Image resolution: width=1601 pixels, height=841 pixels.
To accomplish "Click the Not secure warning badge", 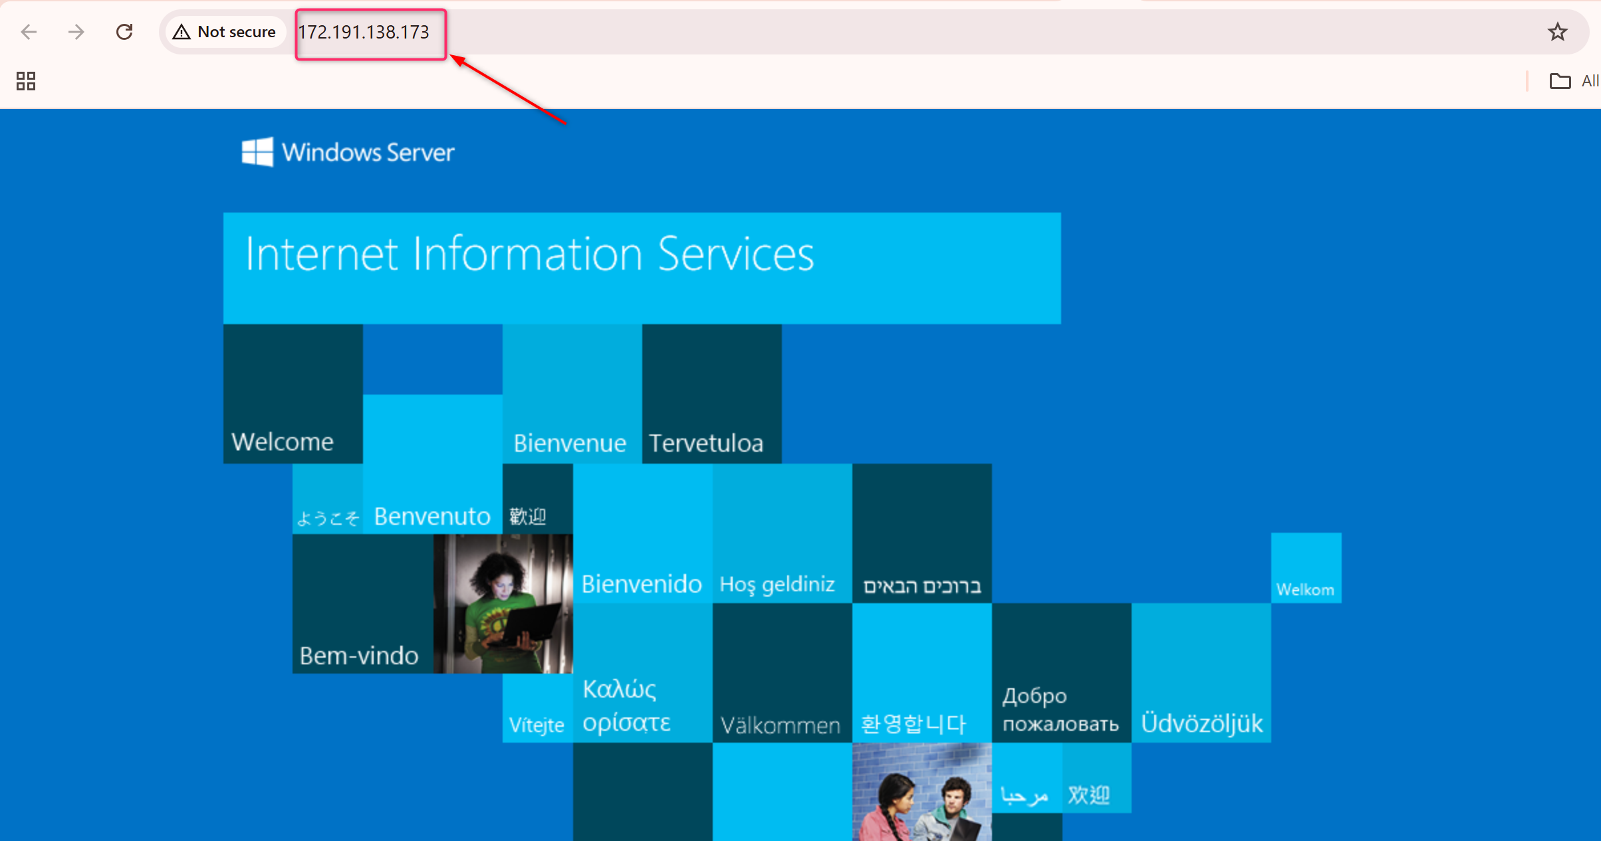I will tap(225, 32).
